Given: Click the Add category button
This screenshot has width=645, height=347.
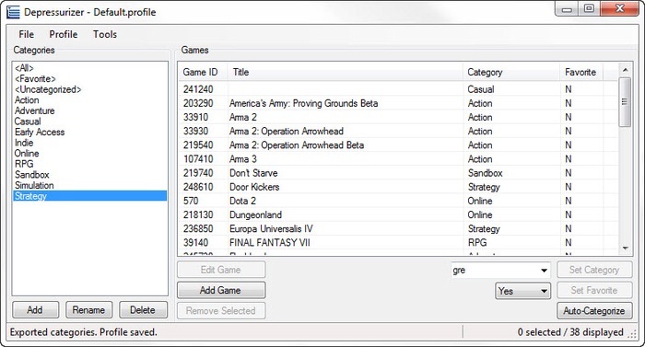Looking at the screenshot, I should (35, 310).
